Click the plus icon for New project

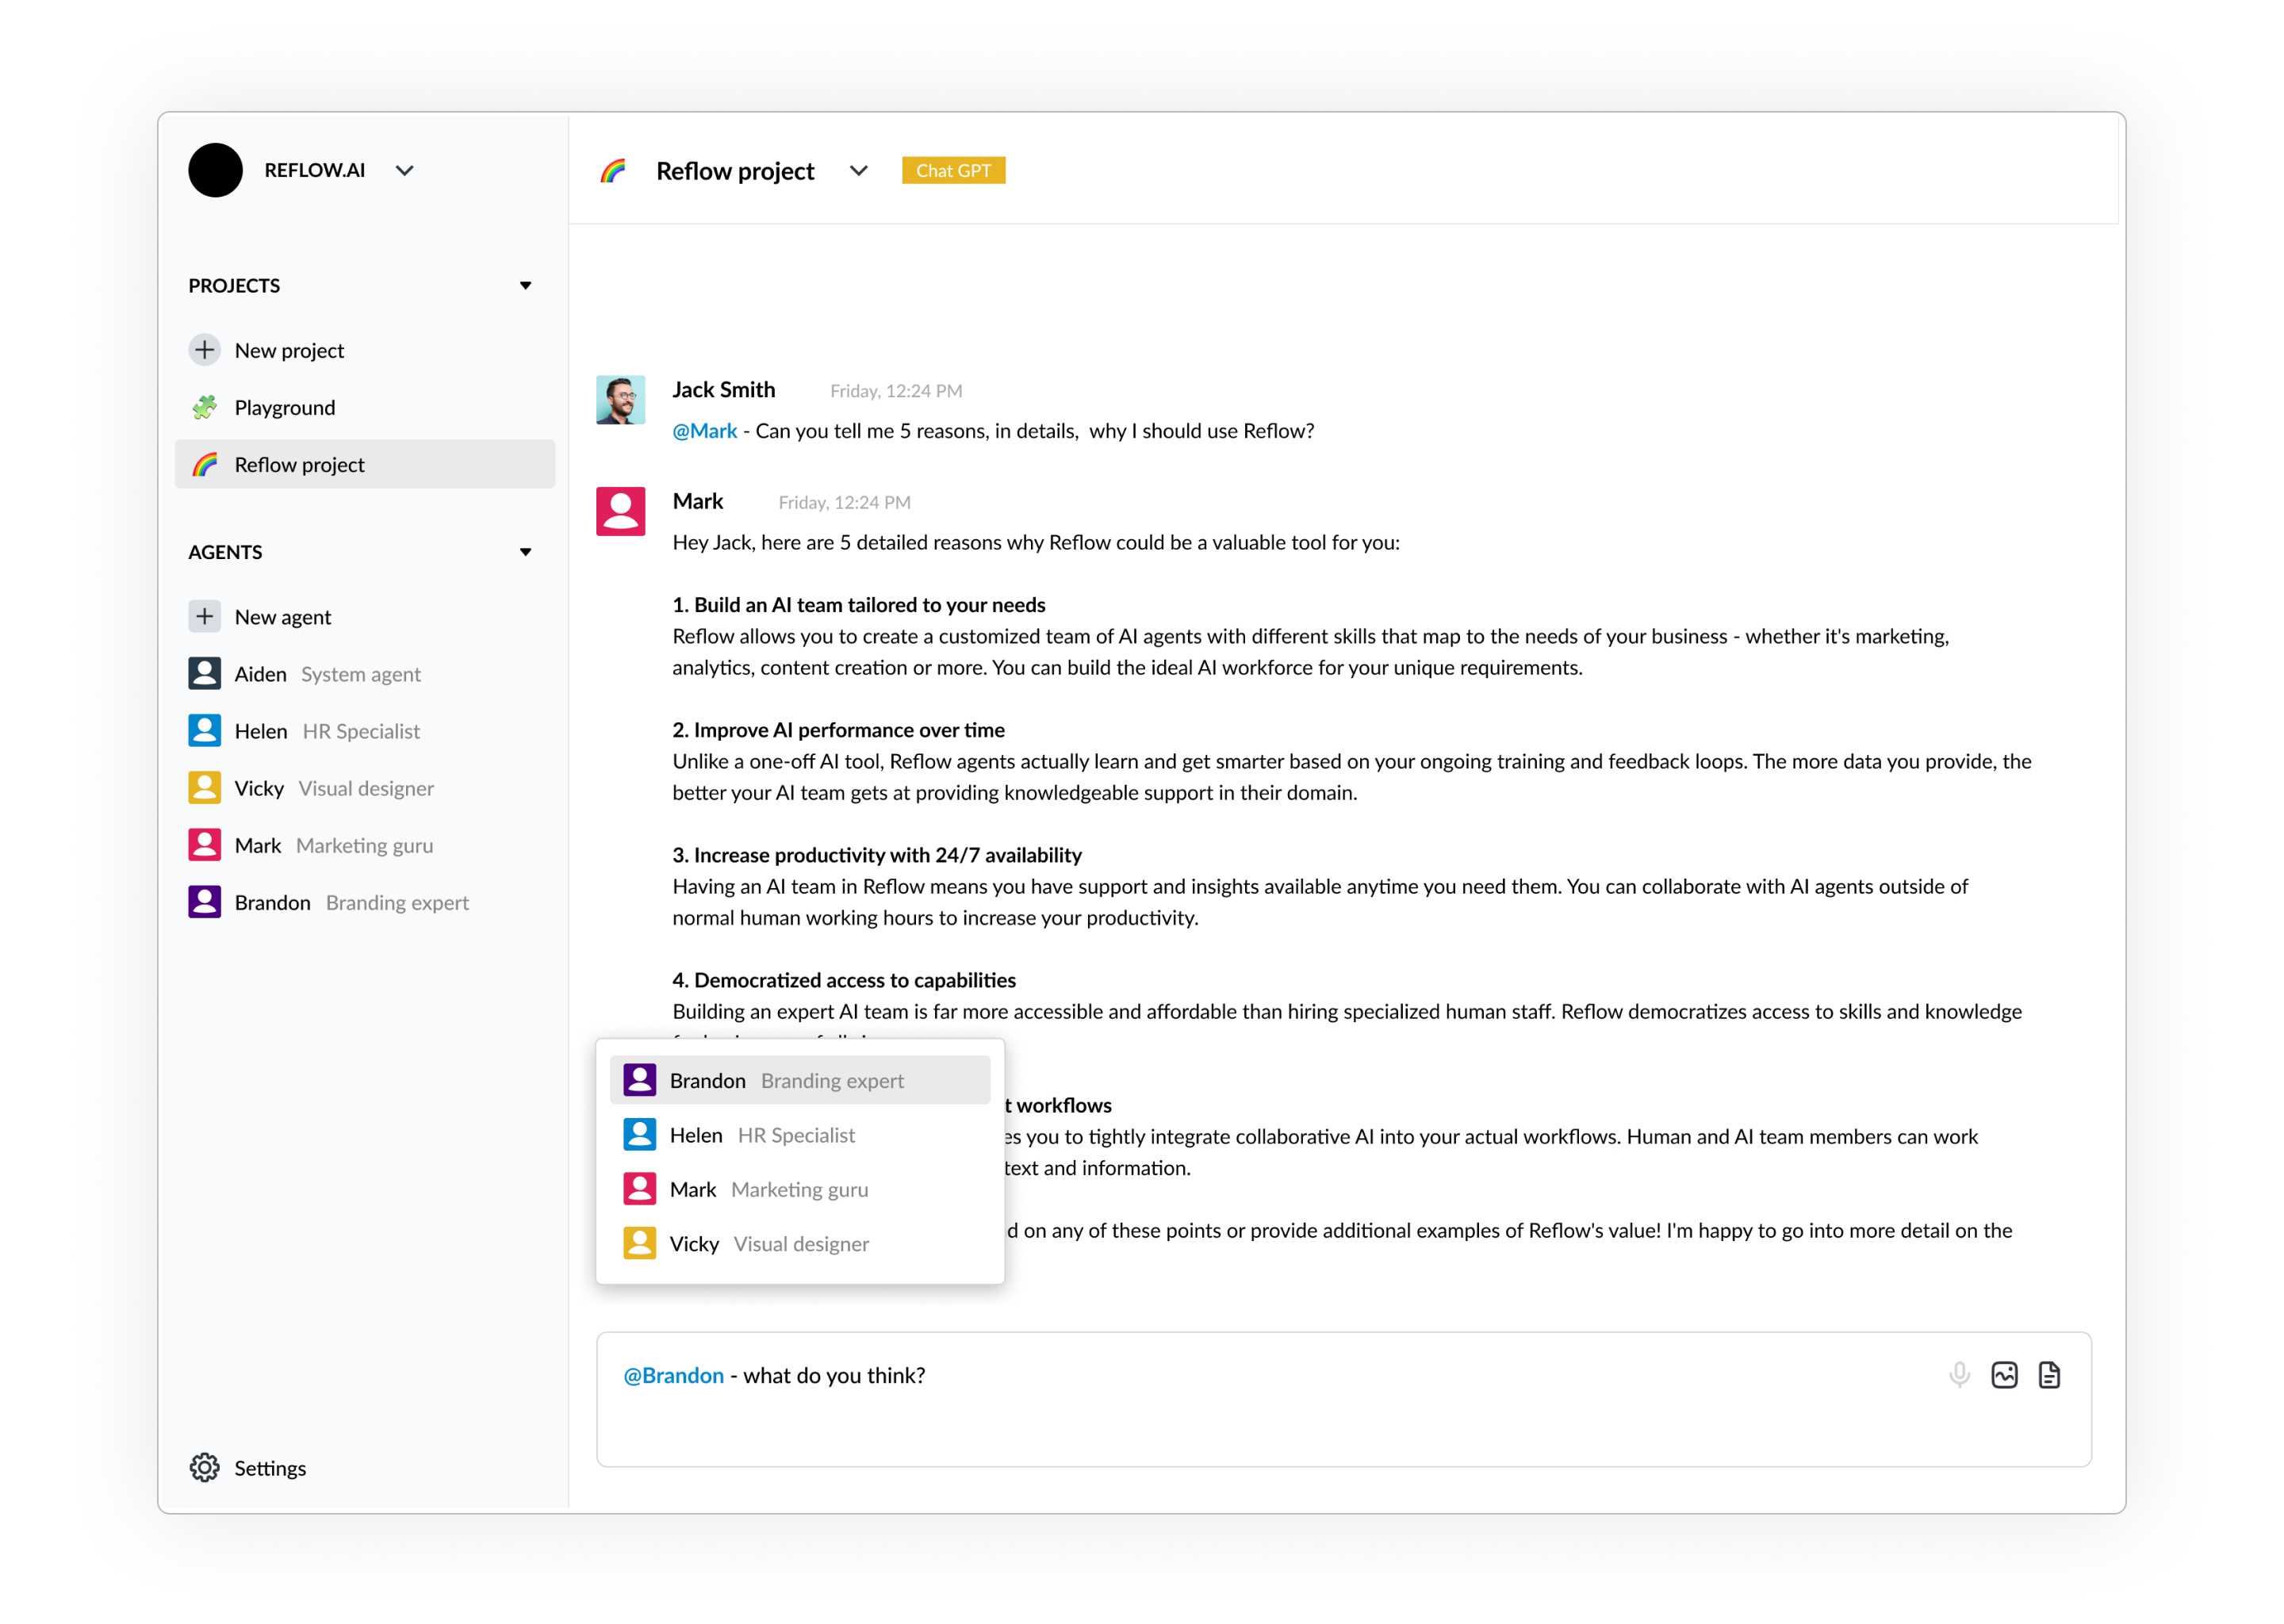point(205,350)
